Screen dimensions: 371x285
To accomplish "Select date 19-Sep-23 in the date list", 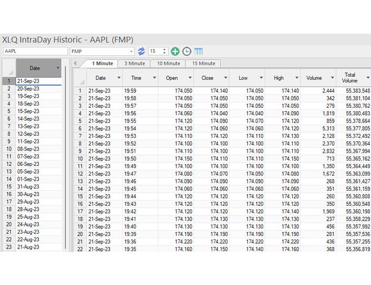I will 39,96.
